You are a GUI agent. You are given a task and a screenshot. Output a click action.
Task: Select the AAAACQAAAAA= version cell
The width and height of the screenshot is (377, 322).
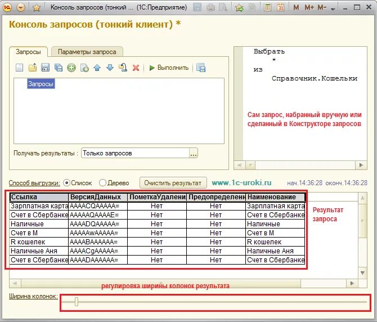pyautogui.click(x=98, y=206)
